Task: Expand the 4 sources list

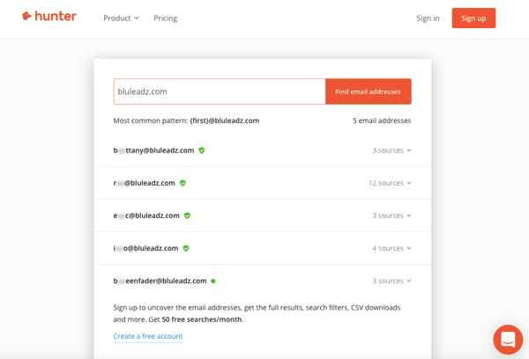Action: 391,248
